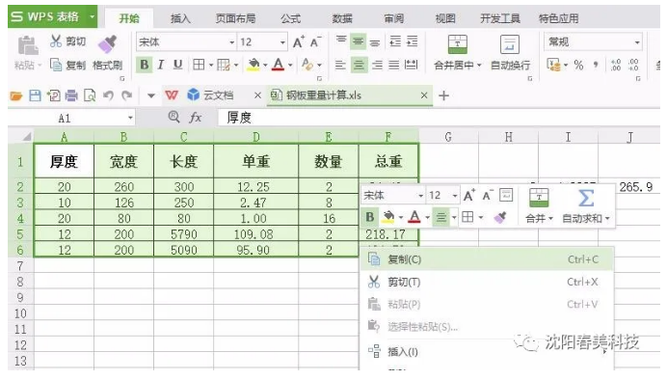667x380 pixels.
Task: Toggle Italic formatting
Action: pyautogui.click(x=161, y=65)
